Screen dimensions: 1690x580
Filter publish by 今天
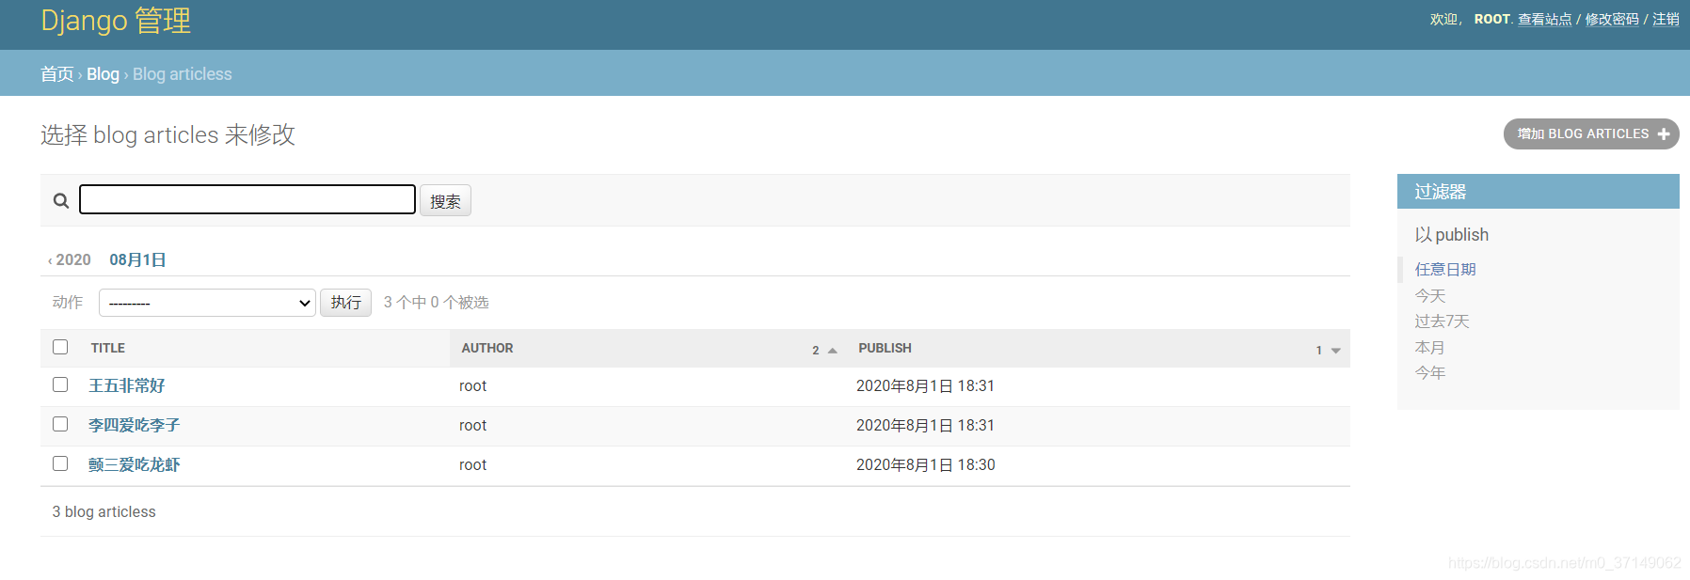(1430, 295)
